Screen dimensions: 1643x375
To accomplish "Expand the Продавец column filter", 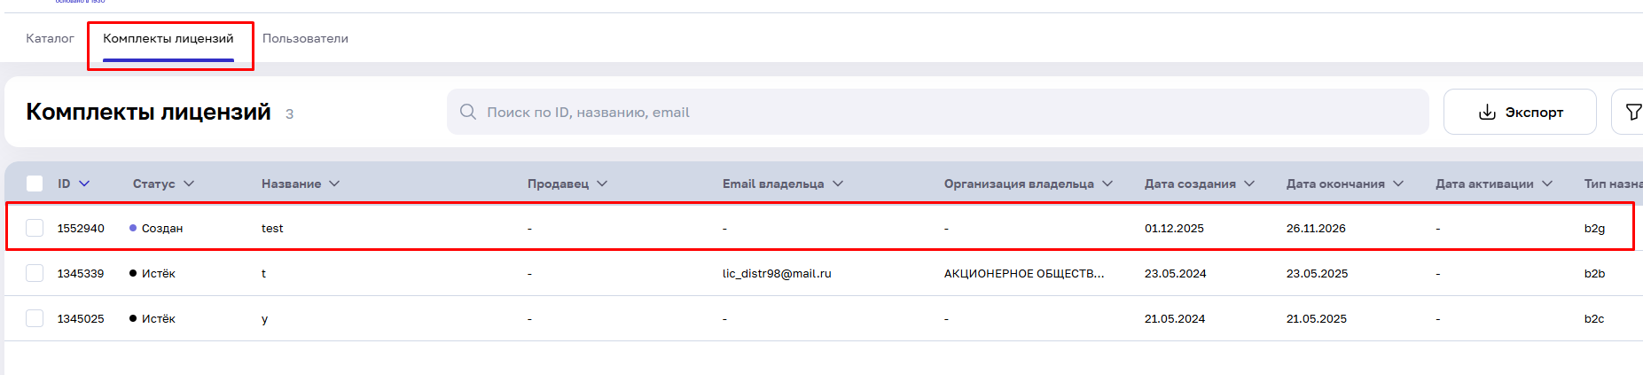I will [602, 184].
